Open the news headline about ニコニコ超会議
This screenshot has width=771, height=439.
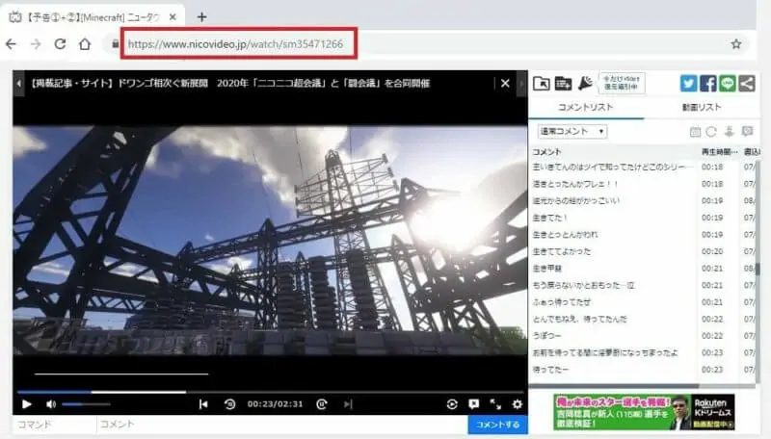coord(229,84)
